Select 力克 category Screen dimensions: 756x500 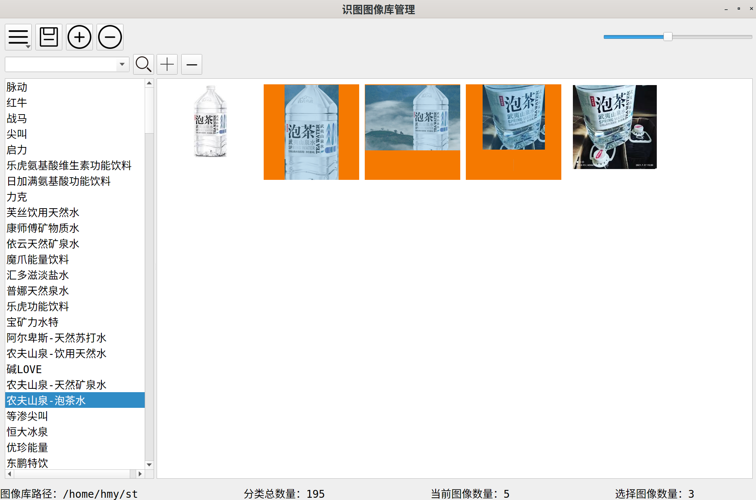coord(75,197)
